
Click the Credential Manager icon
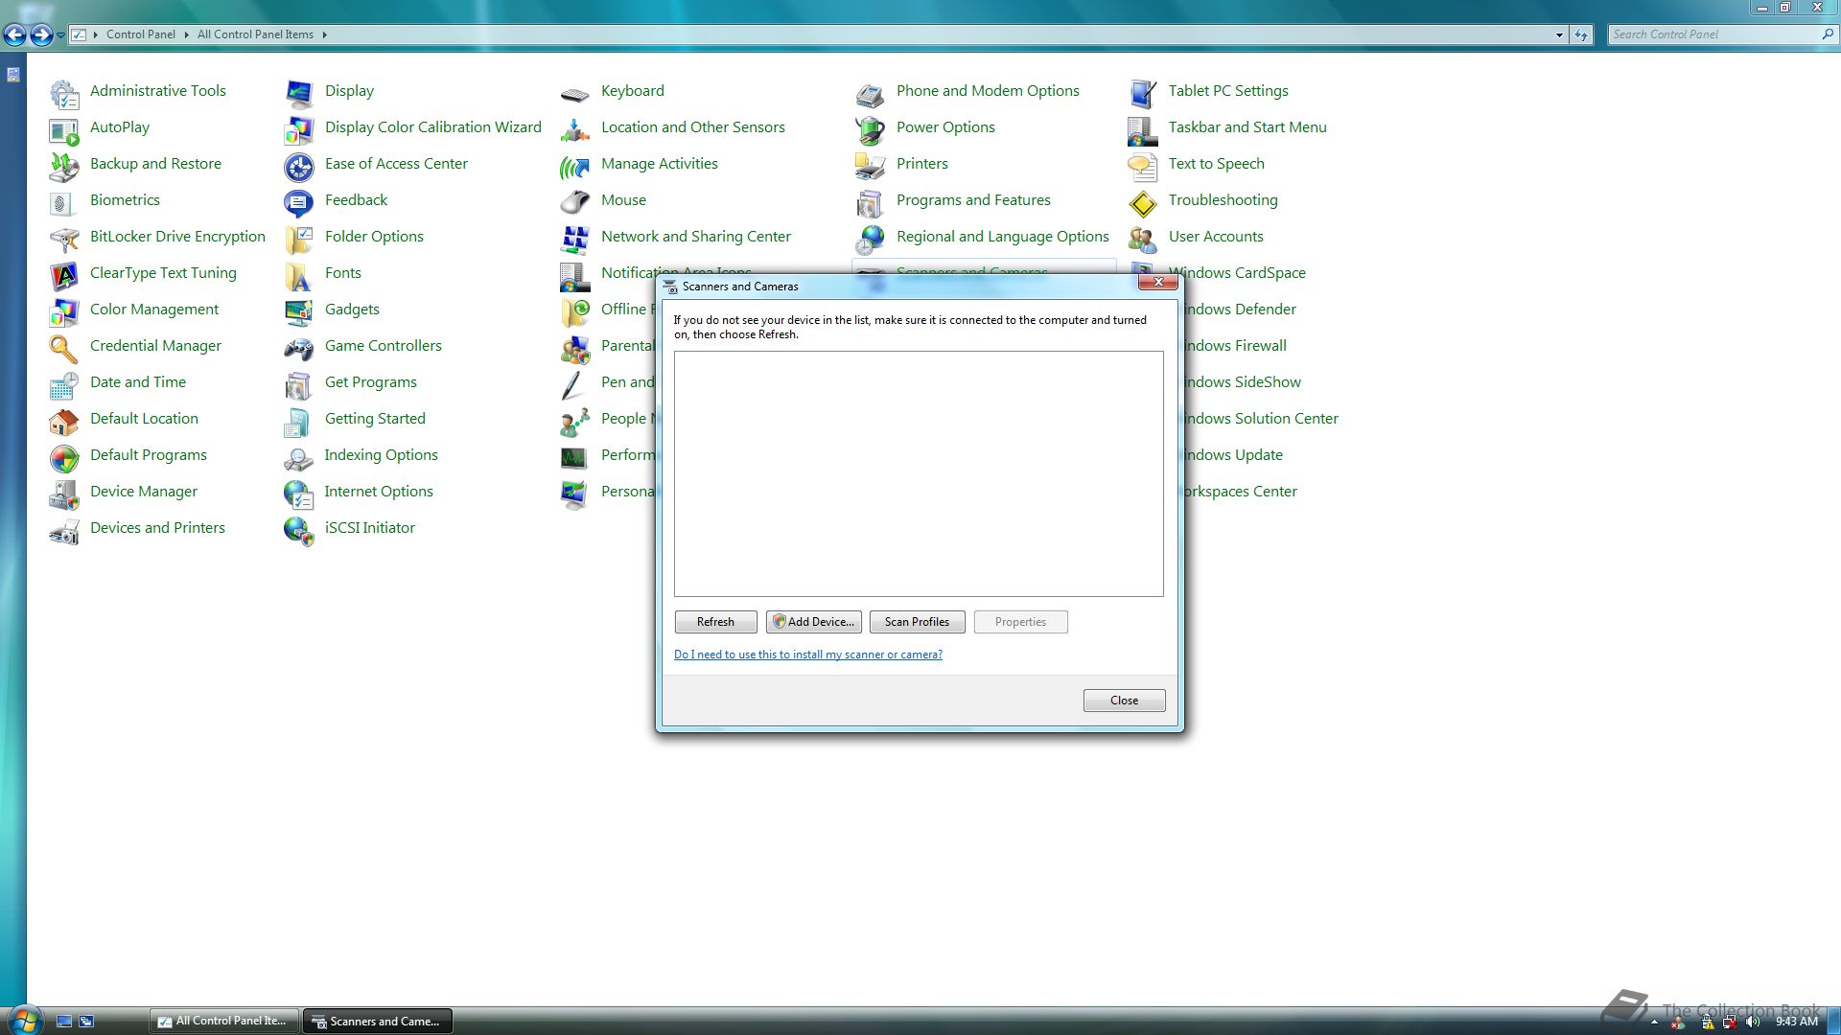coord(64,348)
